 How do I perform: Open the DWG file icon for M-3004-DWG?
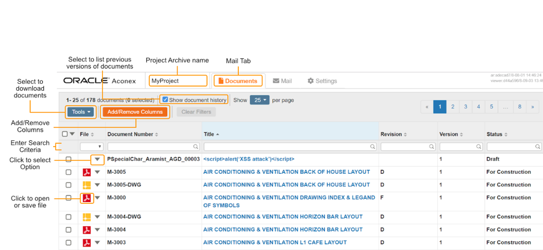pyautogui.click(x=87, y=217)
